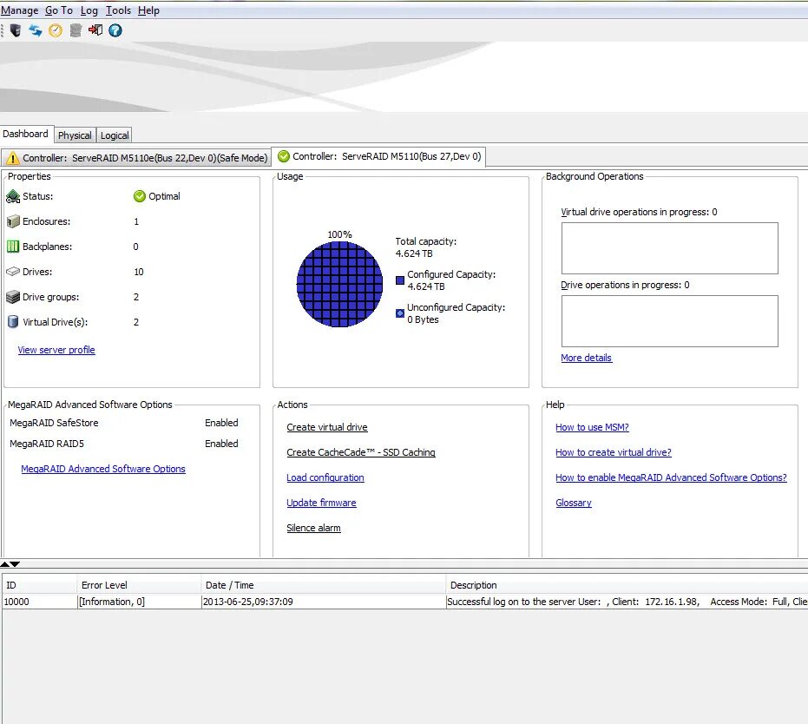Click the ID column header in log

tap(40, 585)
